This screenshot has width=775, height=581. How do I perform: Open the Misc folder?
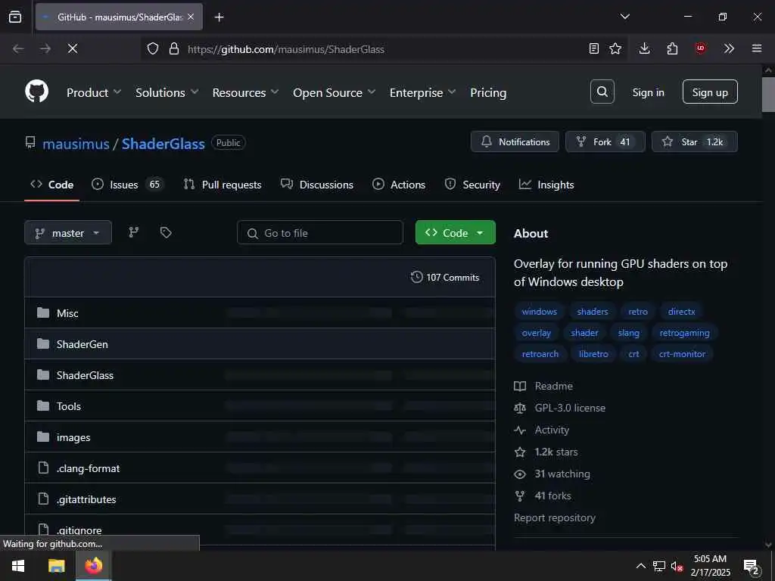pos(67,313)
